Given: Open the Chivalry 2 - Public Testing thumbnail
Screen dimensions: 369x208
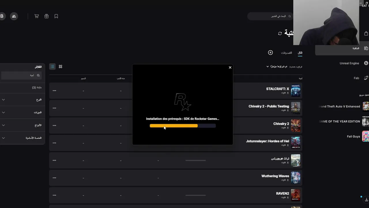Looking at the screenshot, I should point(295,108).
